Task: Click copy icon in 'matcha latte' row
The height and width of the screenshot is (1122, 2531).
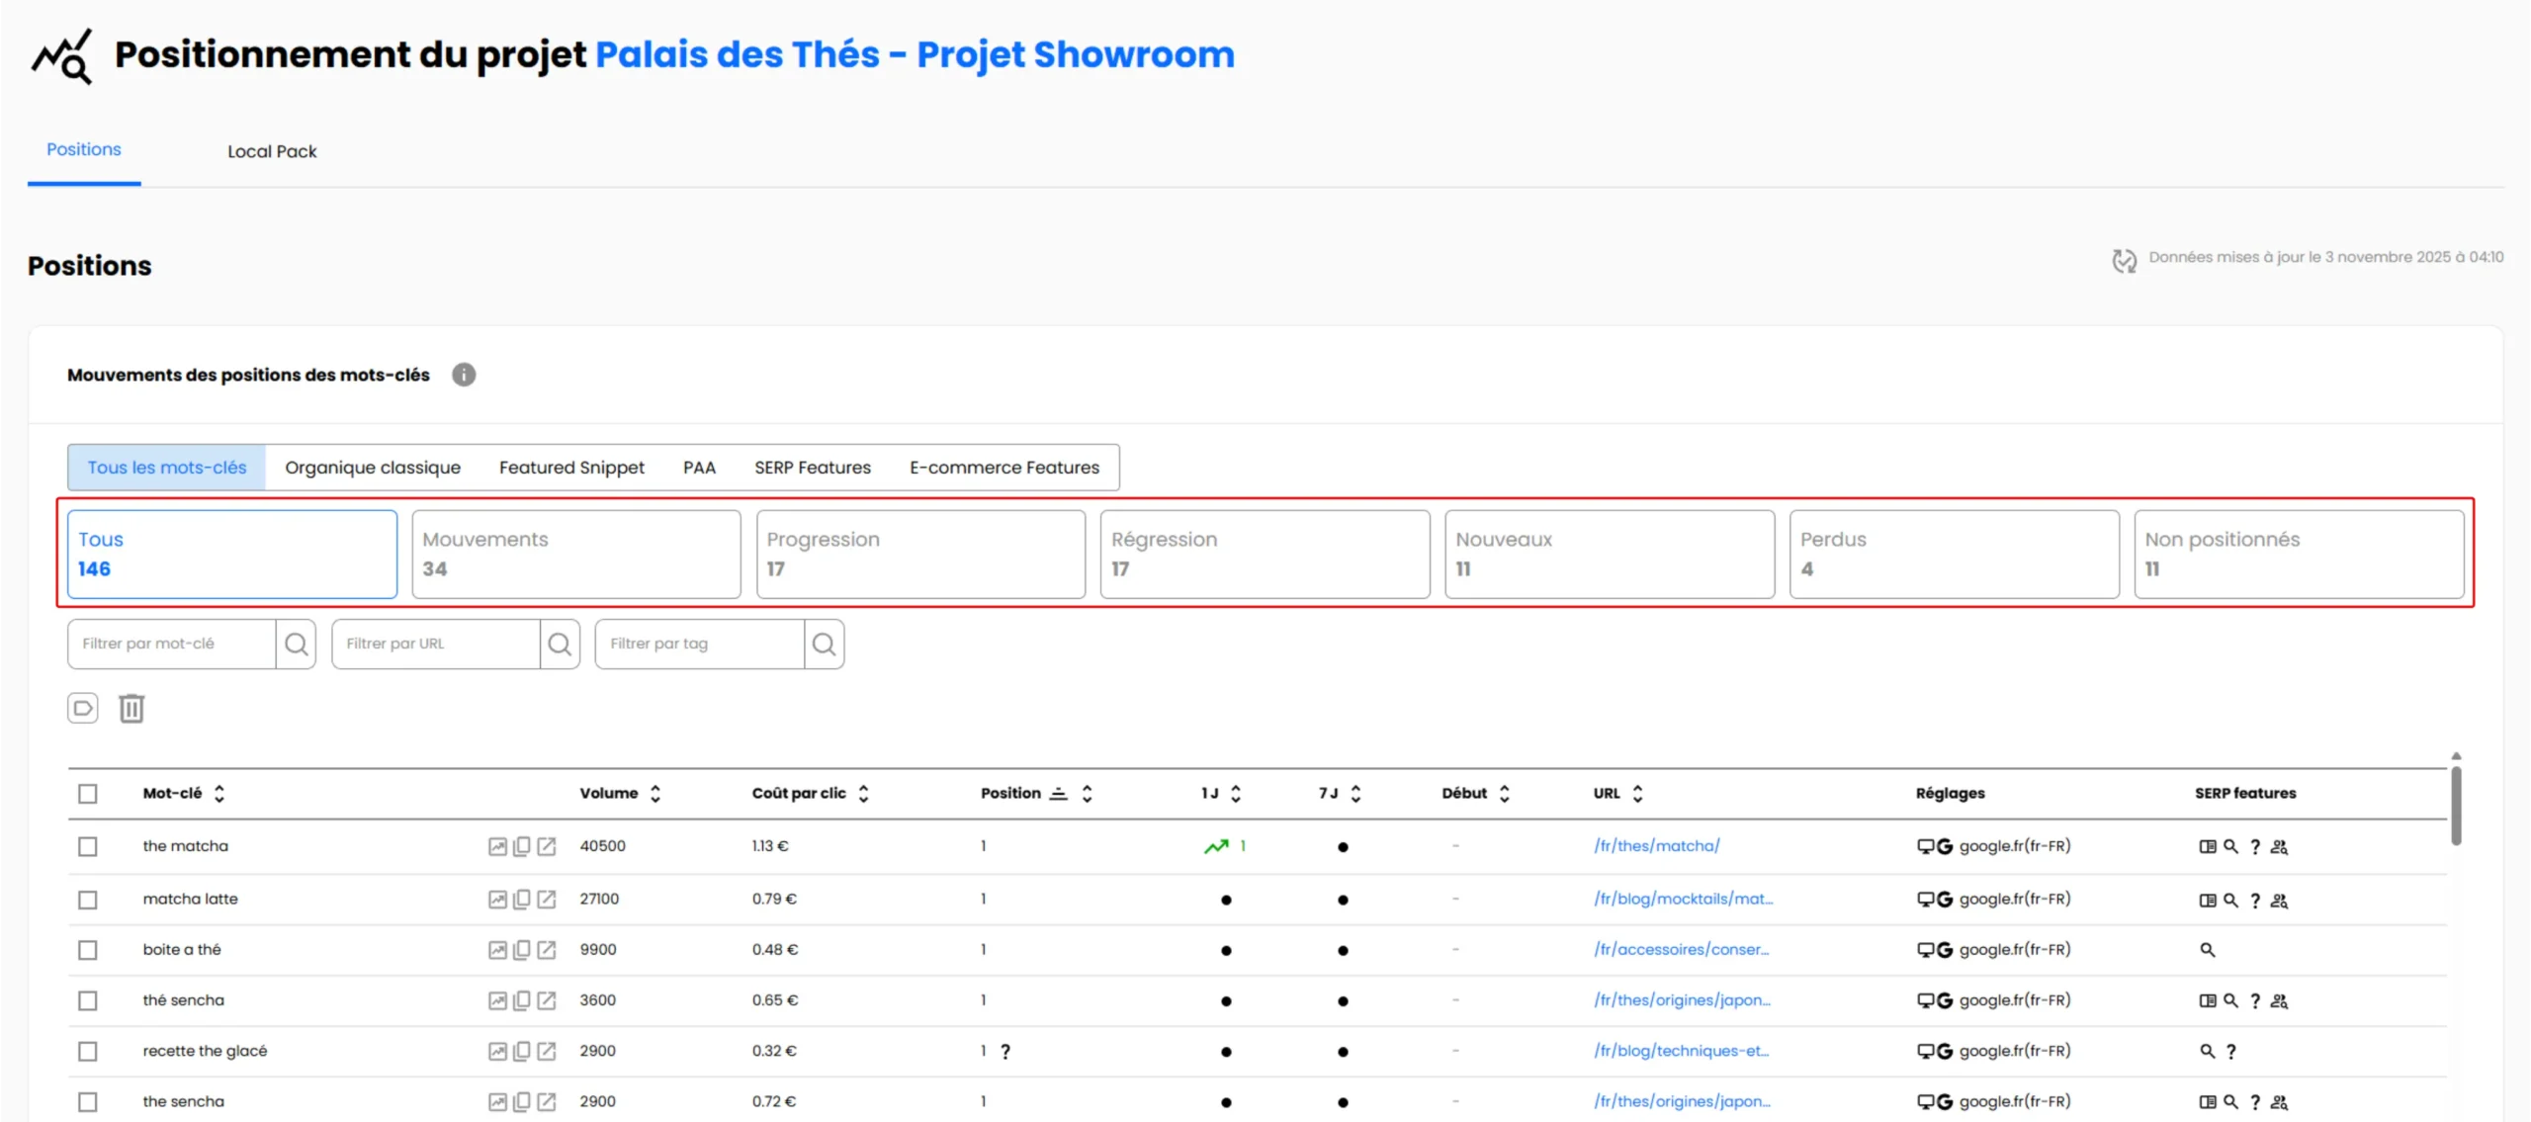Action: [522, 900]
